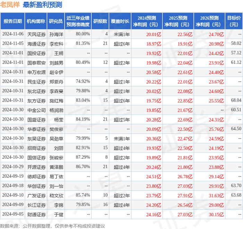Select the 开源证券 institution cell

(x=36, y=167)
